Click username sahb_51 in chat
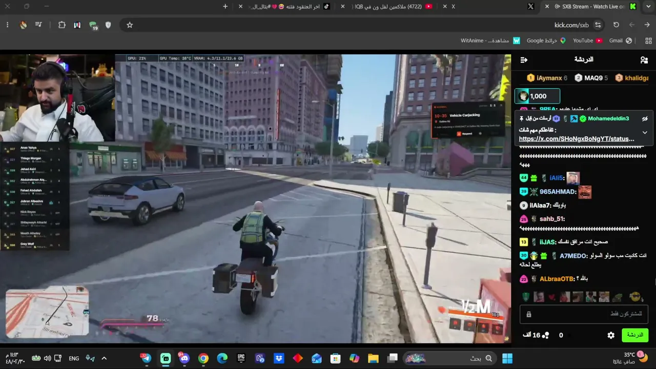 tap(552, 219)
